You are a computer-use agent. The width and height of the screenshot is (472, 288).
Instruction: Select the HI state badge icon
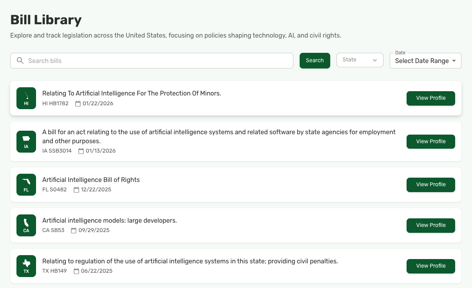click(x=26, y=98)
